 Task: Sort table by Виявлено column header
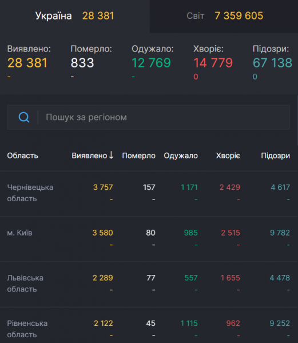(x=89, y=155)
